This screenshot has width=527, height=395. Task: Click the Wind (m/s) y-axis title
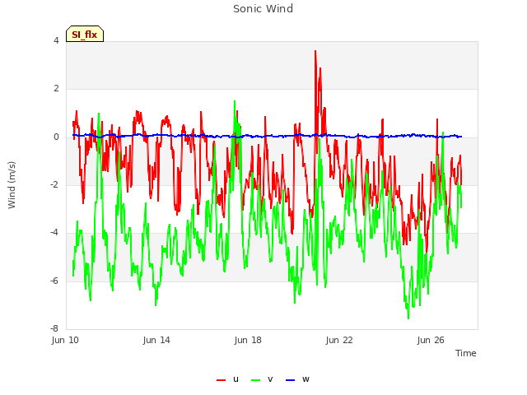point(12,185)
